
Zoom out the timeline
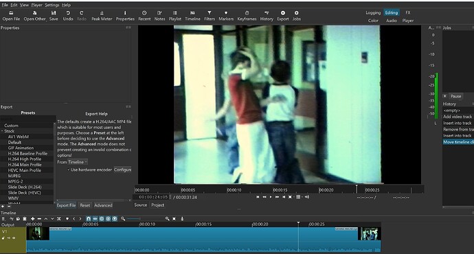(123, 219)
